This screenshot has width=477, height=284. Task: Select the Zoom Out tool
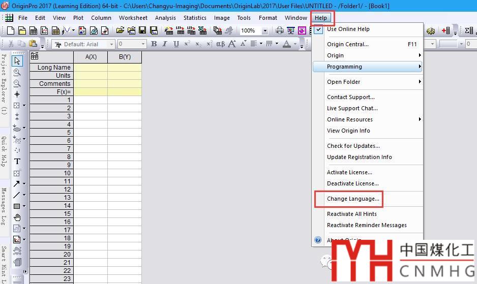tap(17, 83)
